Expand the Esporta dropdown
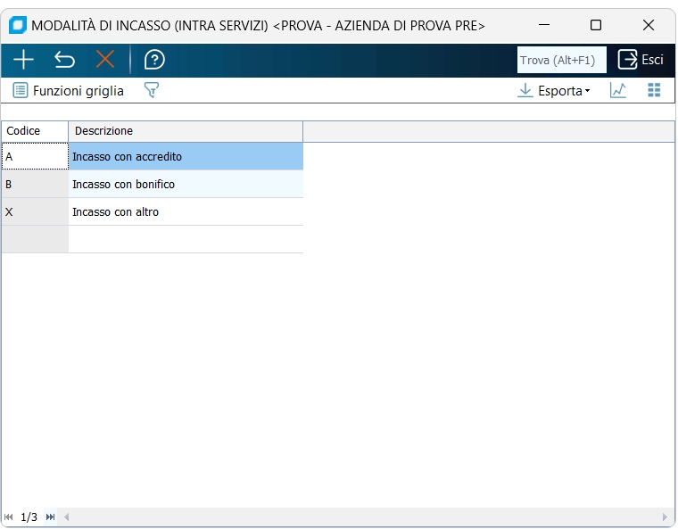The image size is (678, 529). click(x=554, y=90)
